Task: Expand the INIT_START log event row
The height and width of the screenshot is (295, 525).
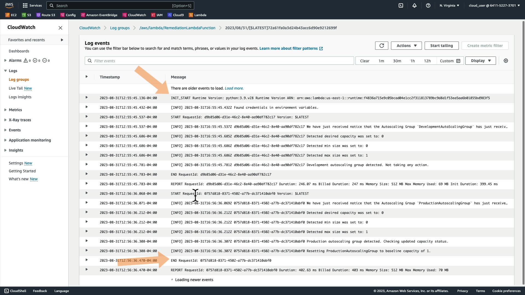Action: 87,98
